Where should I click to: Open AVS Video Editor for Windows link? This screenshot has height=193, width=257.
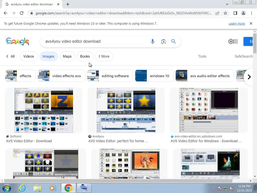click(x=206, y=141)
